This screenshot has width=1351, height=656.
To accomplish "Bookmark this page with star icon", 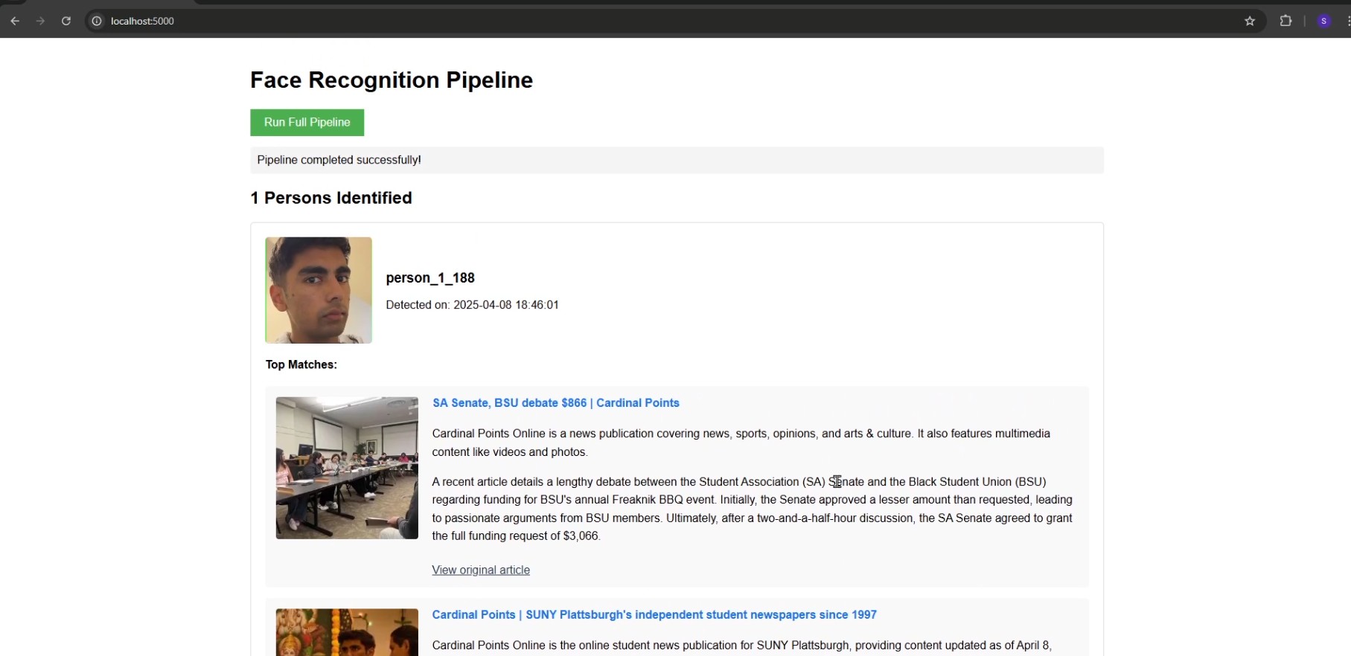I will click(x=1250, y=21).
